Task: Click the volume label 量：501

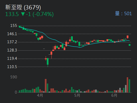Action: [x=123, y=13]
